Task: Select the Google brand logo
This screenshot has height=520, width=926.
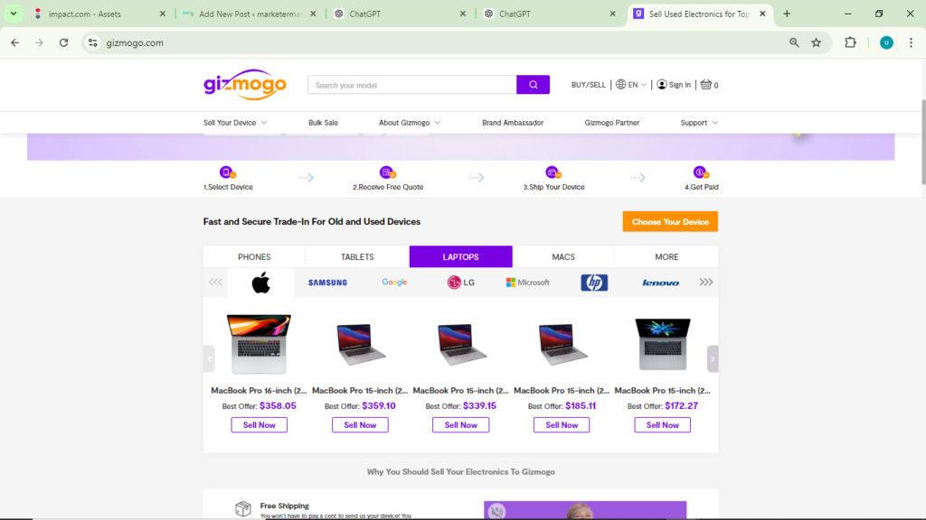Action: point(394,283)
